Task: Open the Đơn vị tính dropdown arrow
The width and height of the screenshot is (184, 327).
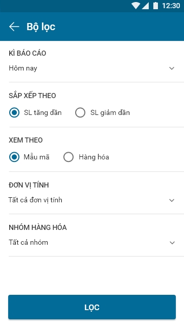Action: click(172, 200)
